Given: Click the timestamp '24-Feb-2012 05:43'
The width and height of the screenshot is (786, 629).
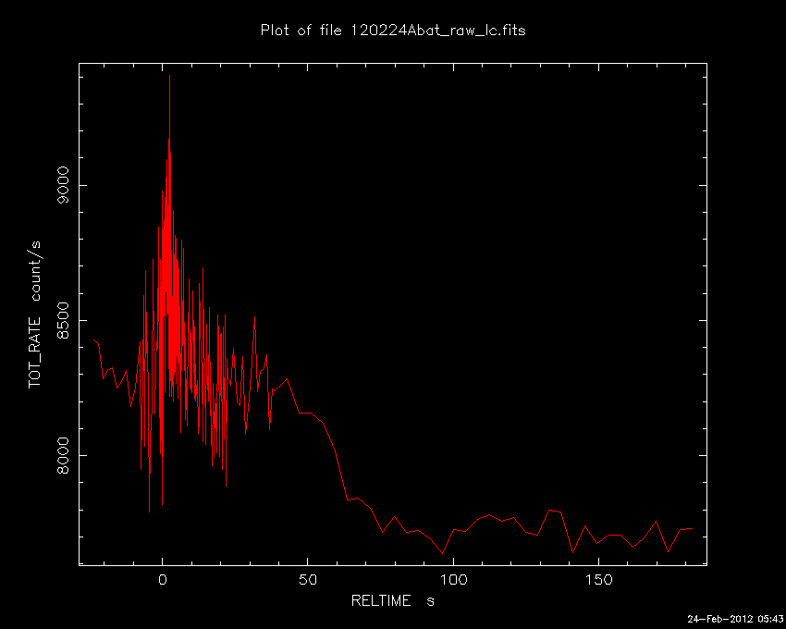Looking at the screenshot, I should click(x=734, y=620).
